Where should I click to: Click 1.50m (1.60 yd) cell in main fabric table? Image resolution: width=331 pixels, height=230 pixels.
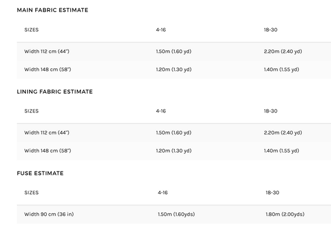(x=174, y=51)
